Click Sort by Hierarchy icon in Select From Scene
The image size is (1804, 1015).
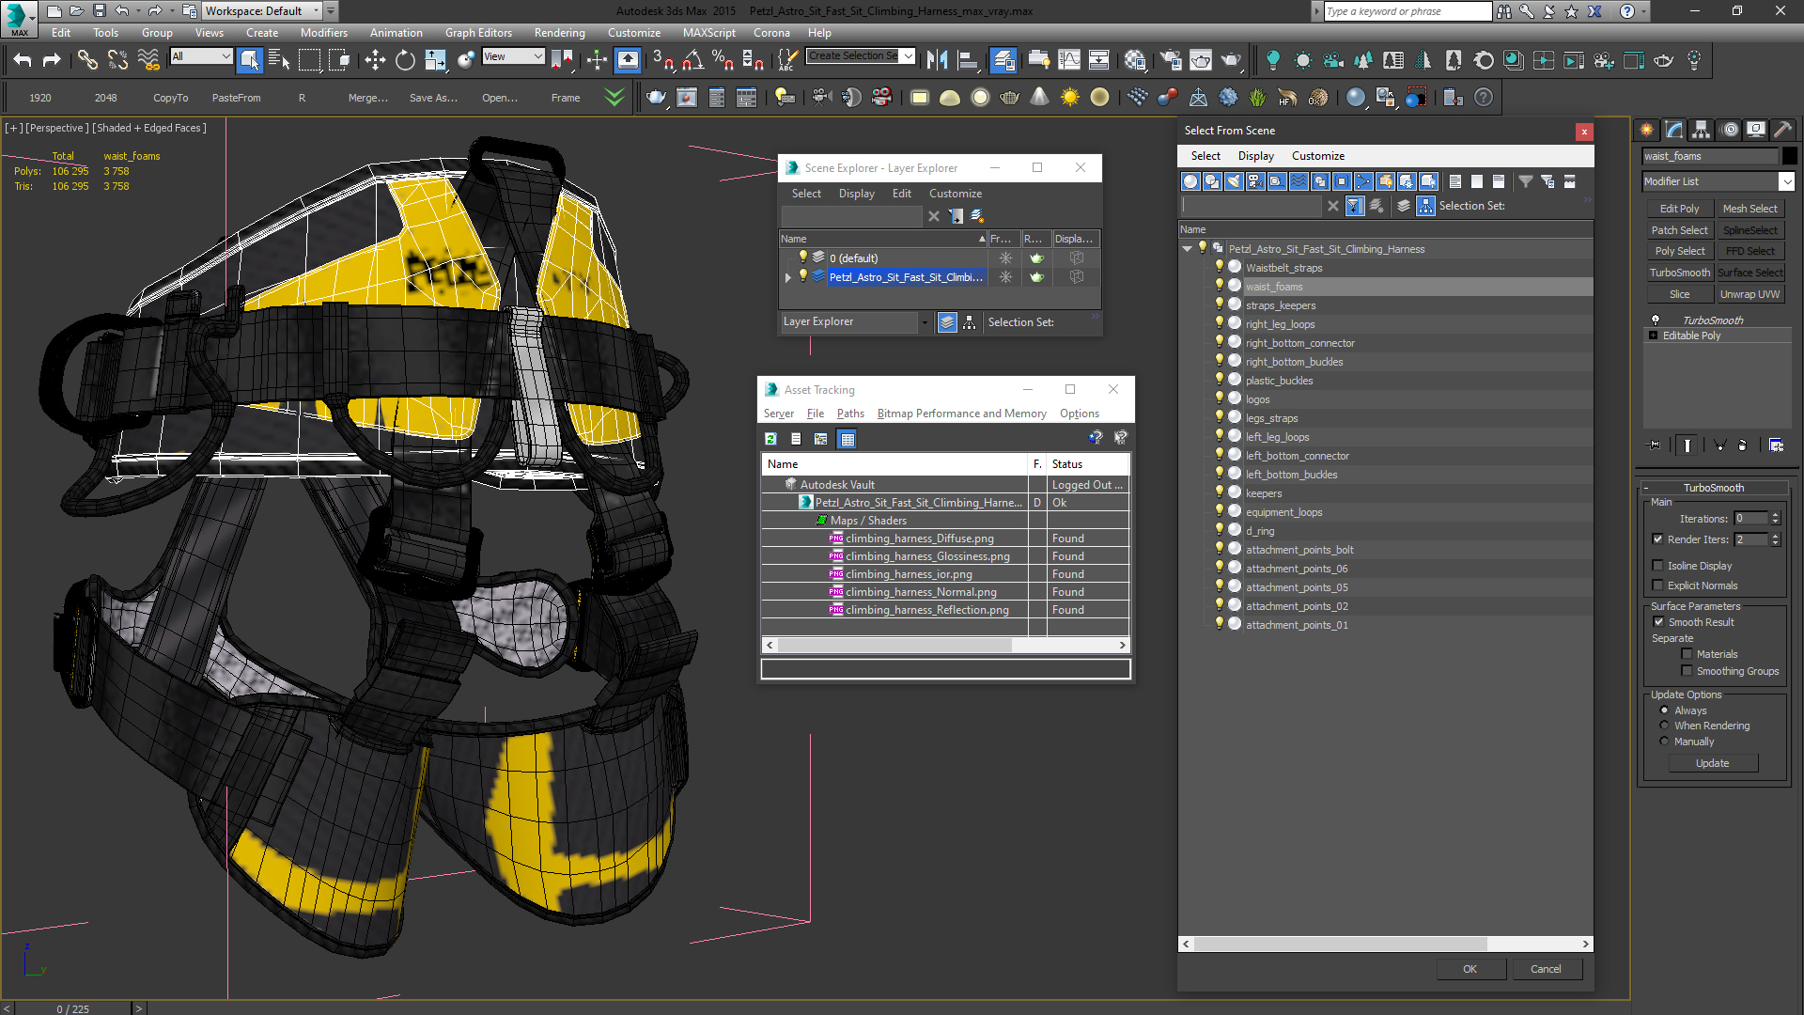coord(1425,206)
